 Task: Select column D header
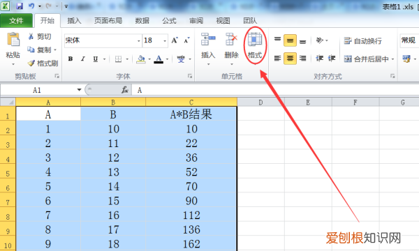[x=260, y=102]
